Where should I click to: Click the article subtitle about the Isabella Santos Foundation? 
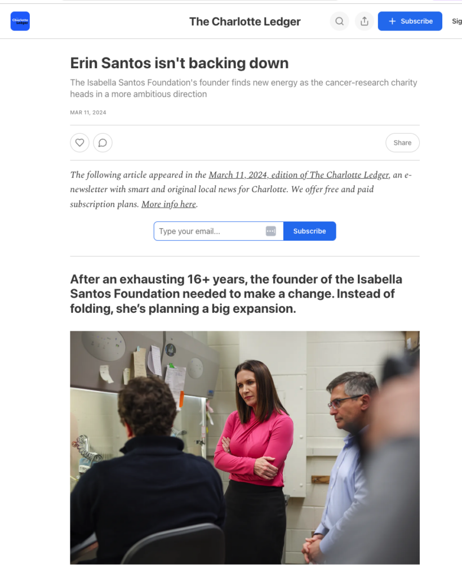243,88
